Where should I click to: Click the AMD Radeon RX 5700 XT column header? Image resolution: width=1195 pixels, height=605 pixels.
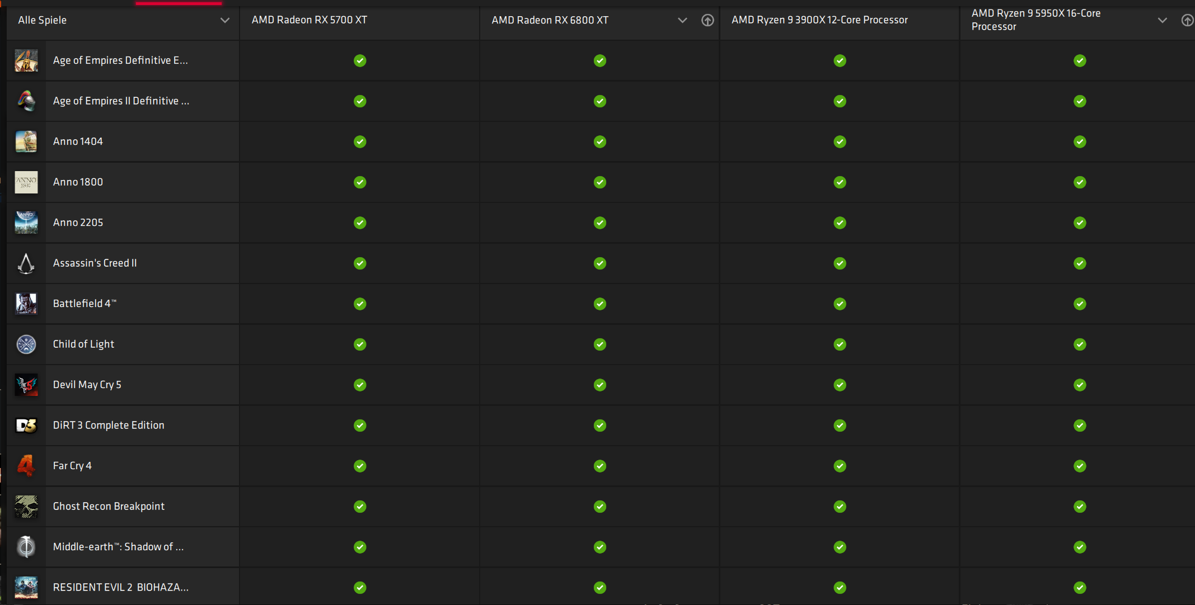pos(310,20)
